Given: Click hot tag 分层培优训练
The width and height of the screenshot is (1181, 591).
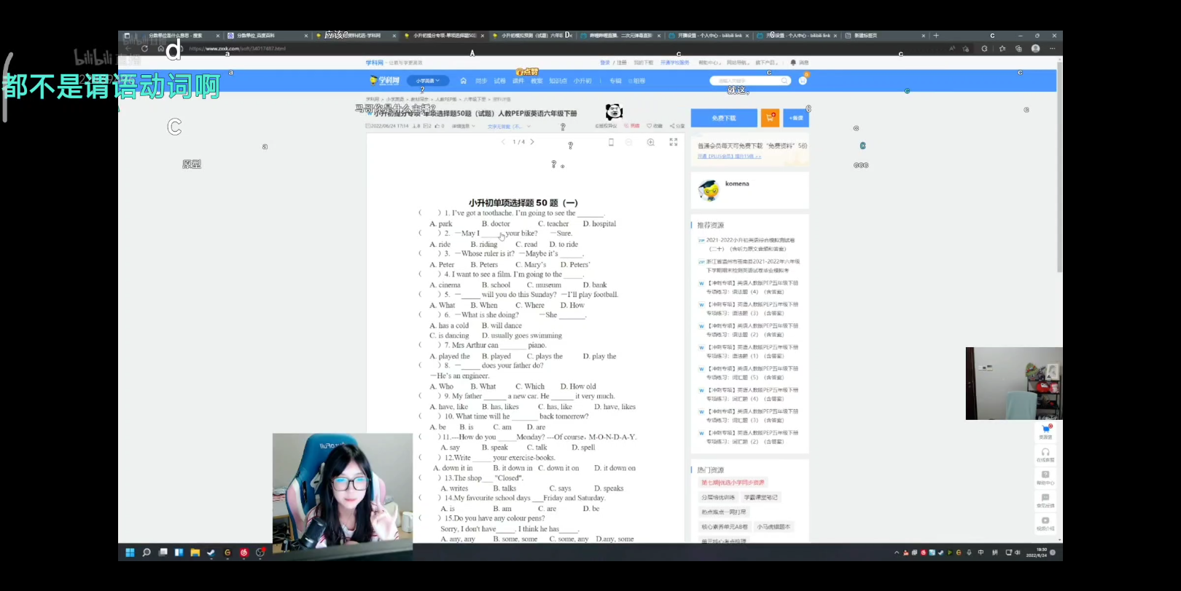Looking at the screenshot, I should (718, 497).
